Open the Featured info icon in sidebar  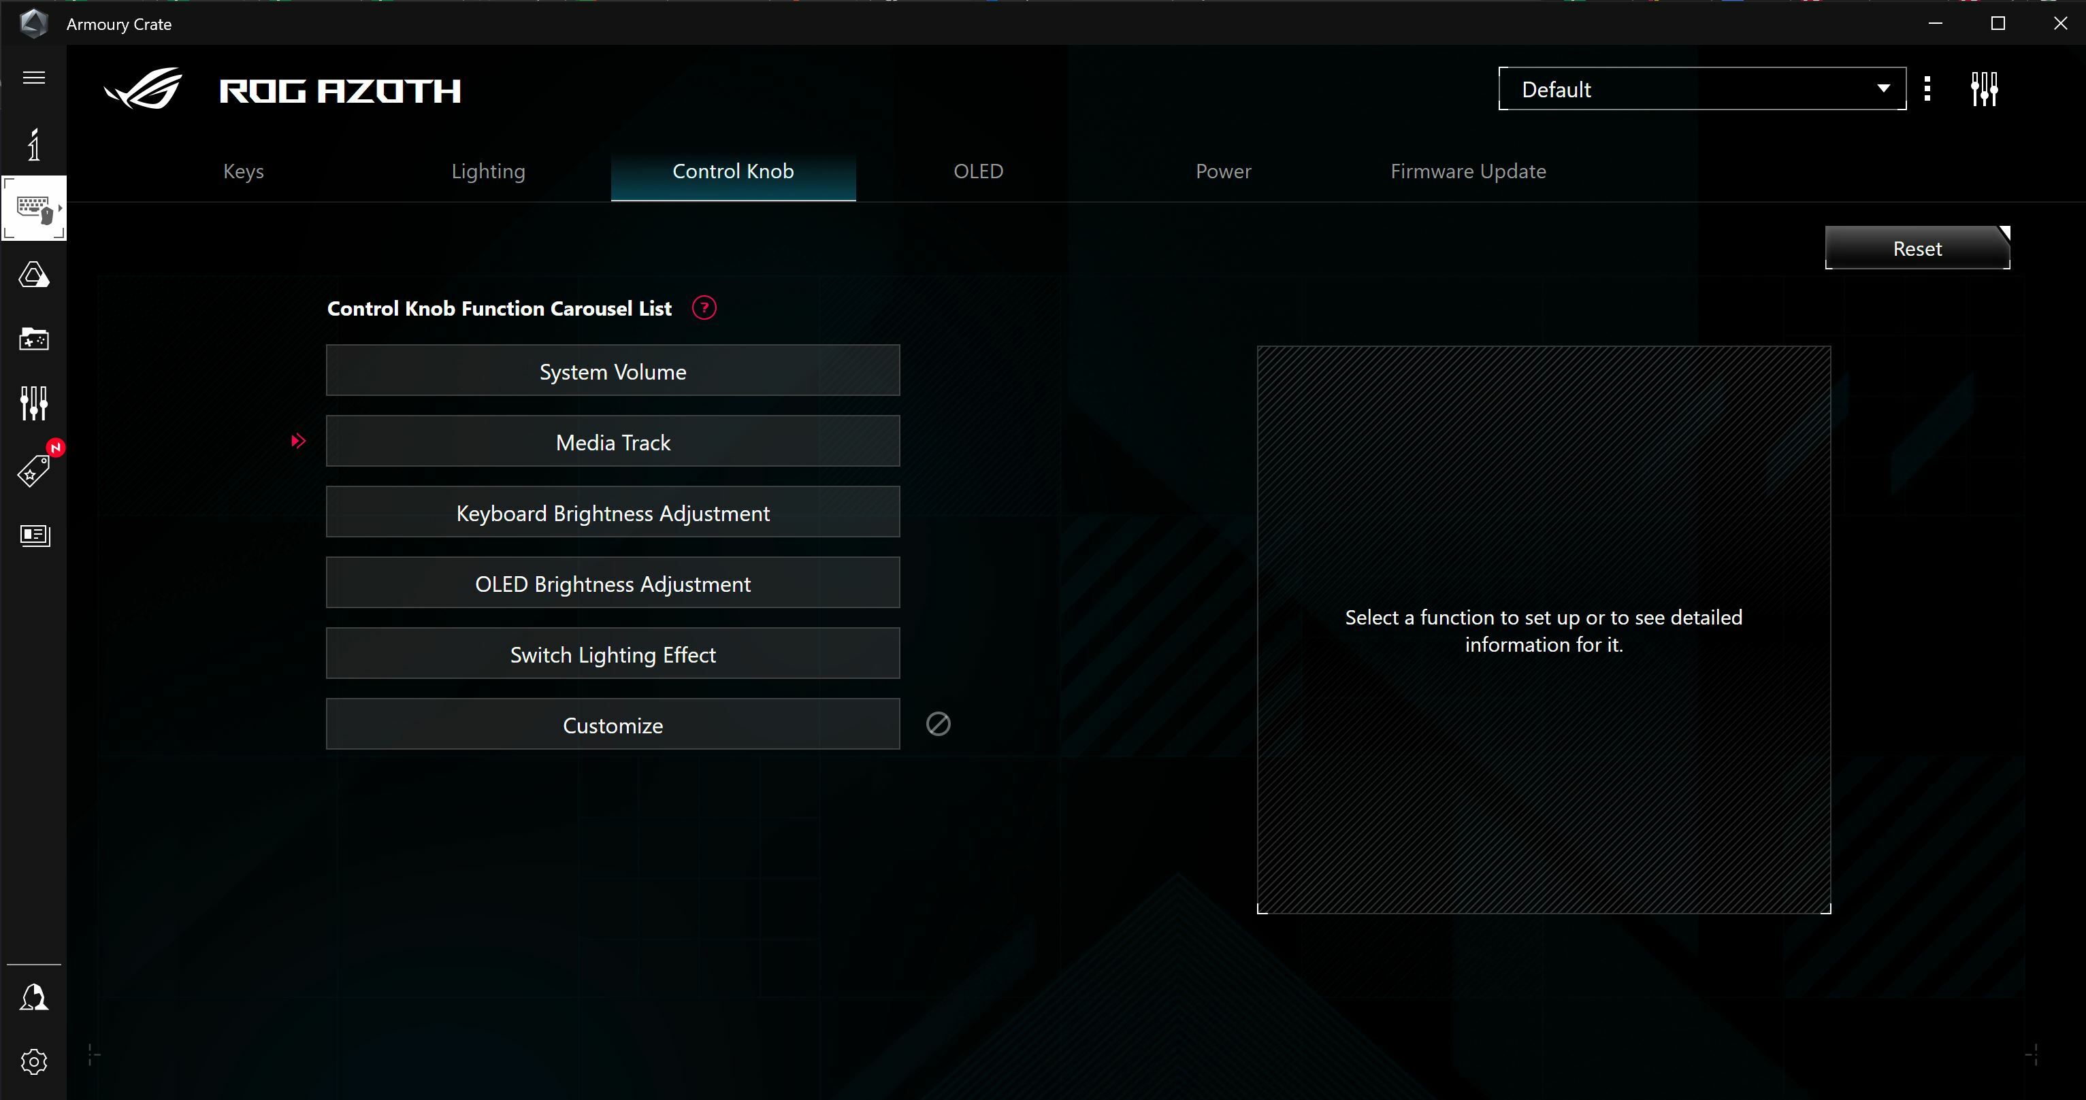coord(34,144)
